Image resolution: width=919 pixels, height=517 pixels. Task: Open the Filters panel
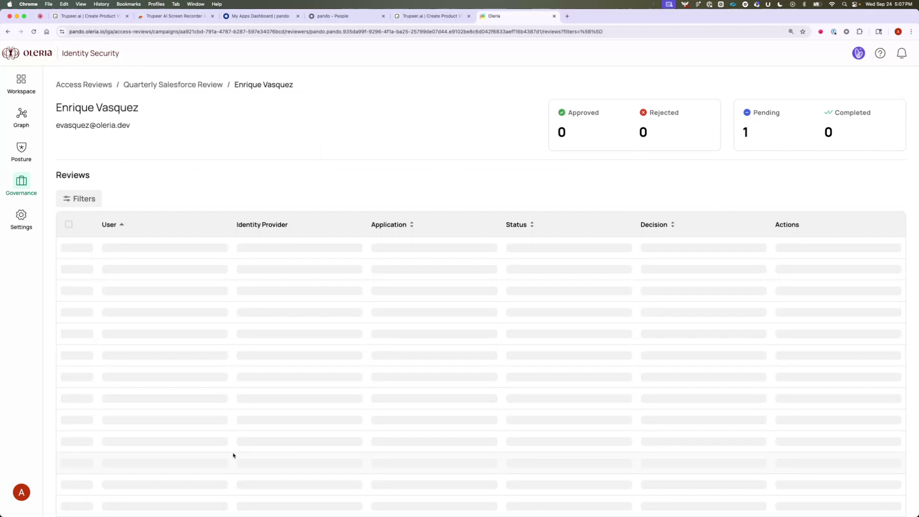(x=78, y=198)
